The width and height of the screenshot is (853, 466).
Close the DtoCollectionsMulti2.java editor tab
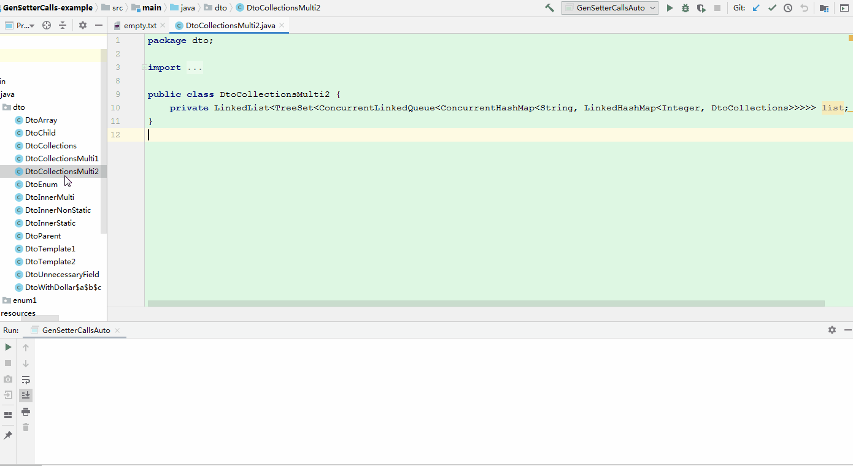point(282,26)
